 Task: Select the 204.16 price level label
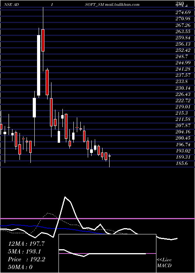[x=183, y=132]
